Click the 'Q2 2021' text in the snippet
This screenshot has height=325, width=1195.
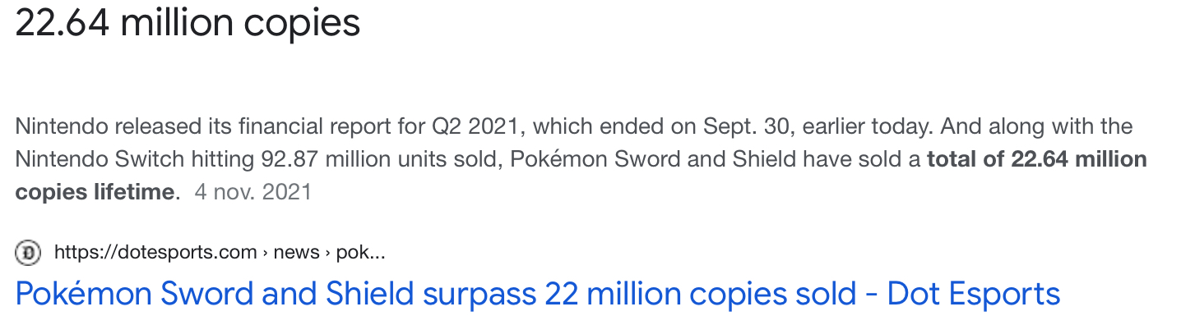click(x=479, y=126)
